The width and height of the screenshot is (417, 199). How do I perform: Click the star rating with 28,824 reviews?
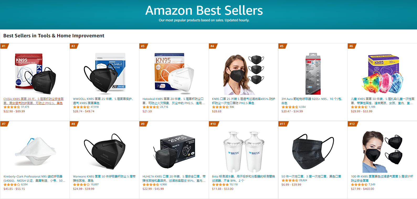[290, 180]
